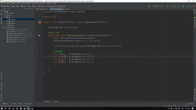Click the taskbar clock showing 11:41 AM
The width and height of the screenshot is (196, 110).
click(187, 108)
